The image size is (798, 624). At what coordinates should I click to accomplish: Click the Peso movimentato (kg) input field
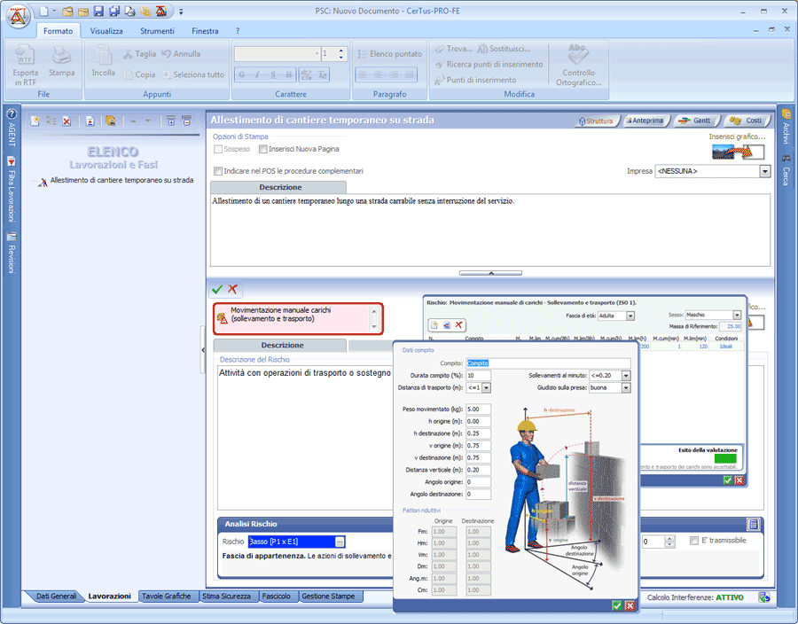[x=478, y=409]
